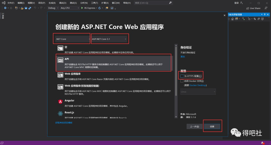This screenshot has width=271, height=145.
Task: Click the browser refresh icon after IIS Express
Action: coord(100,8)
